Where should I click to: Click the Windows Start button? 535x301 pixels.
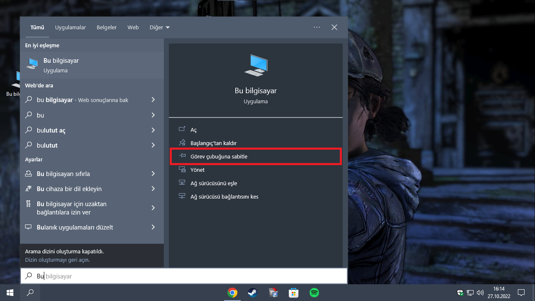(10, 293)
